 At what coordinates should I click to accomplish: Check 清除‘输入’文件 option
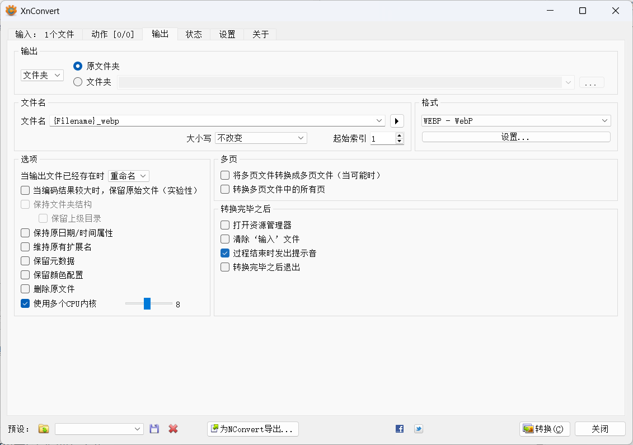click(225, 239)
